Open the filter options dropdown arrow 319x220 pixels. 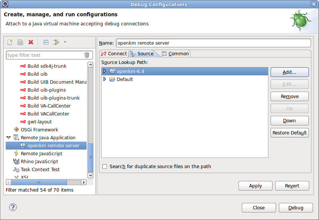[65, 42]
